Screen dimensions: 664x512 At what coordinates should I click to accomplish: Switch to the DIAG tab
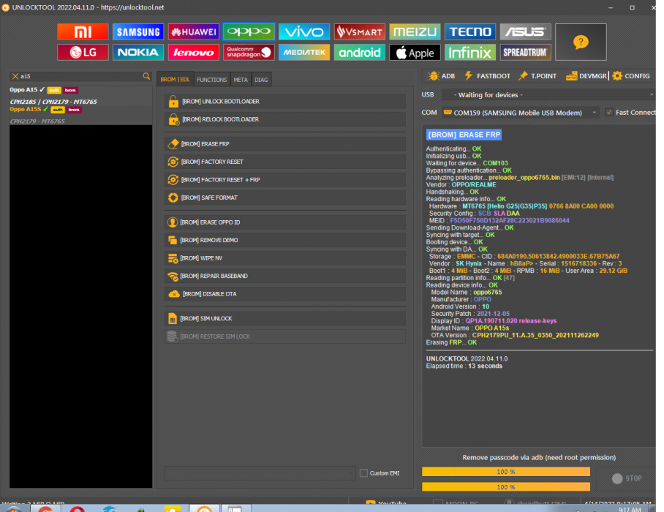pyautogui.click(x=261, y=80)
